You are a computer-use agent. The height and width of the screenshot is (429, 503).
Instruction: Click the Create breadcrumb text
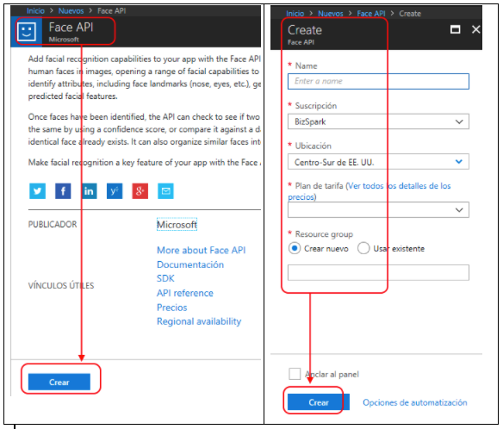pos(410,14)
